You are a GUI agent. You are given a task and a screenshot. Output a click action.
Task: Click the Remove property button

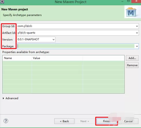click(132, 65)
